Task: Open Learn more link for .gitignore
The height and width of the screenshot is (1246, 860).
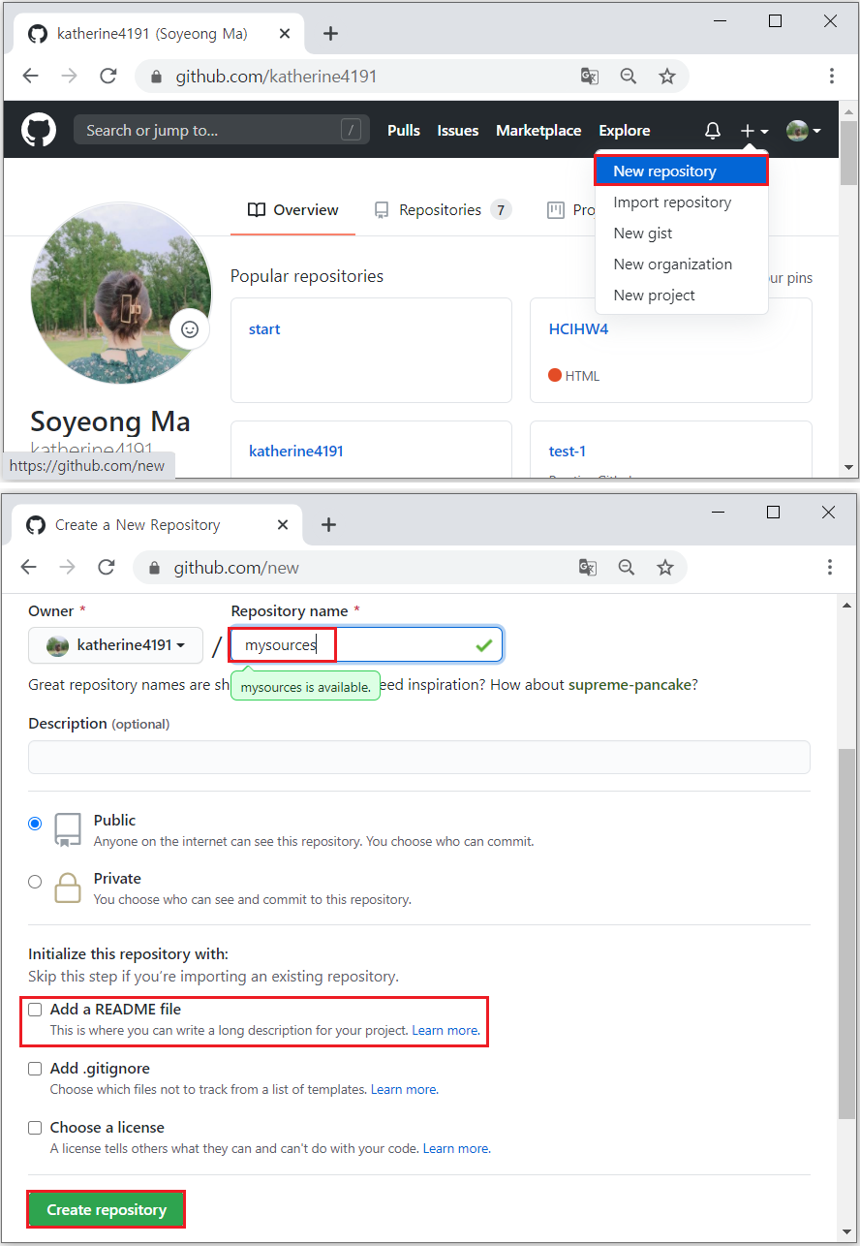Action: click(x=405, y=1089)
